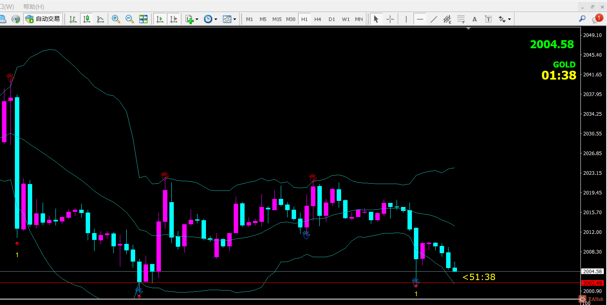Zoom out of the chart

(x=130, y=19)
